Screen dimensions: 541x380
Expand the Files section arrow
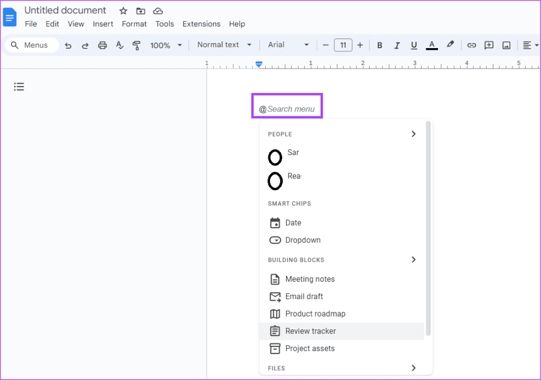[x=413, y=368]
